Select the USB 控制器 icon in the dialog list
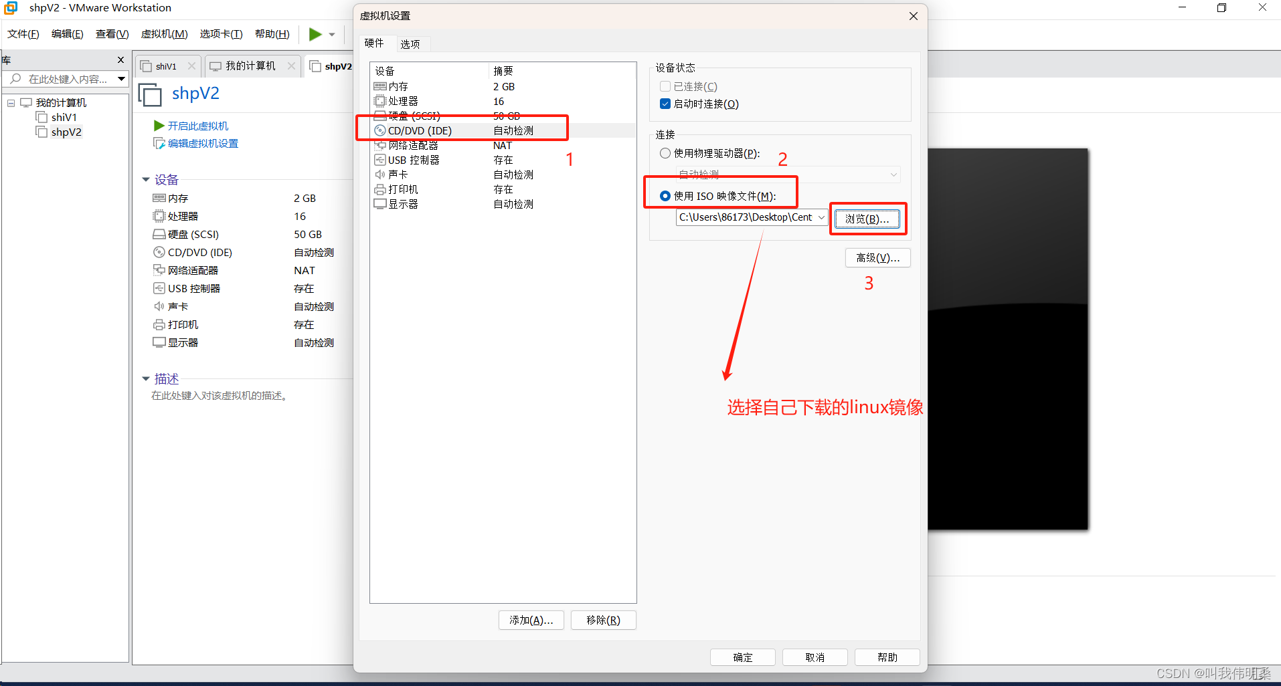 pyautogui.click(x=380, y=160)
